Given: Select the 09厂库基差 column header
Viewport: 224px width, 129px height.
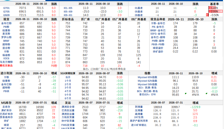Looking at the screenshot, I should tap(139, 19).
